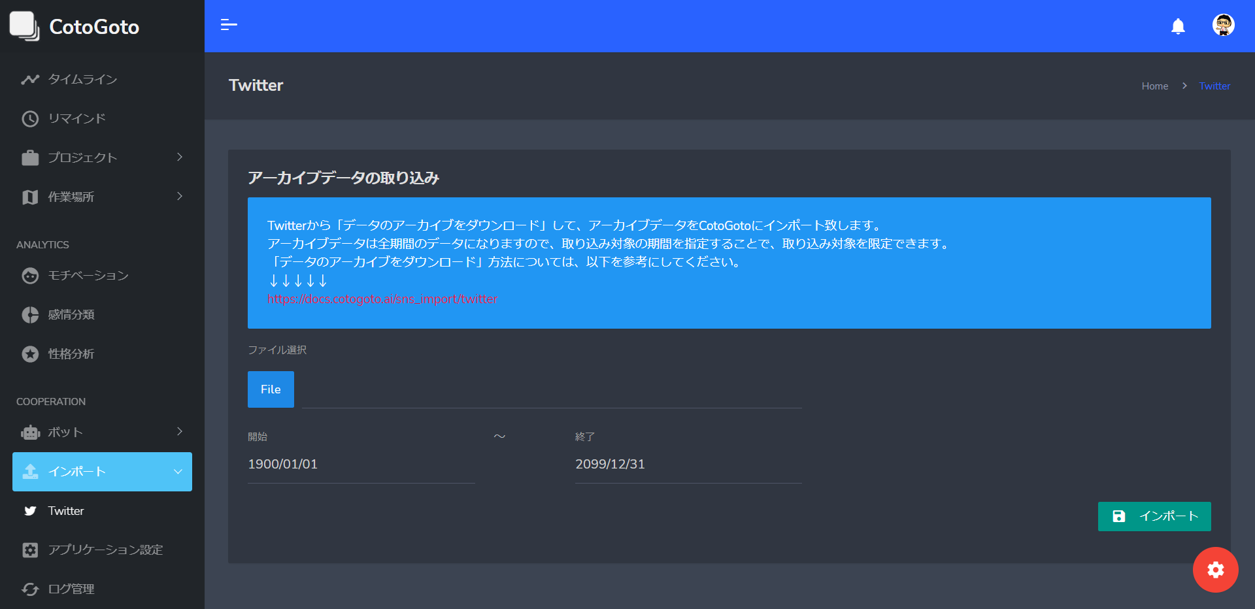
Task: Open the docs.cotogoto.ai Twitter import link
Action: coord(382,299)
